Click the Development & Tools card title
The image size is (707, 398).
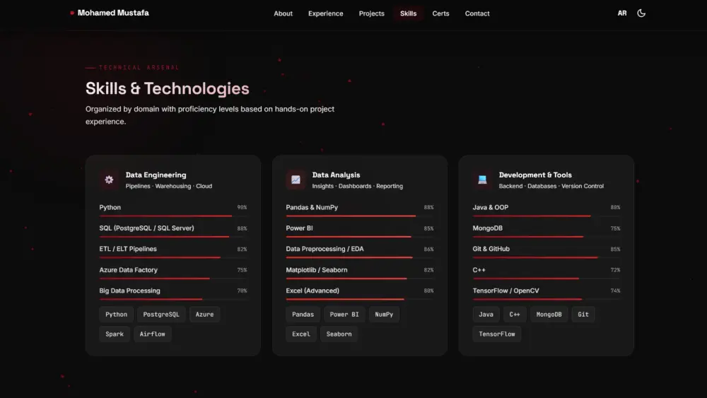pos(534,175)
